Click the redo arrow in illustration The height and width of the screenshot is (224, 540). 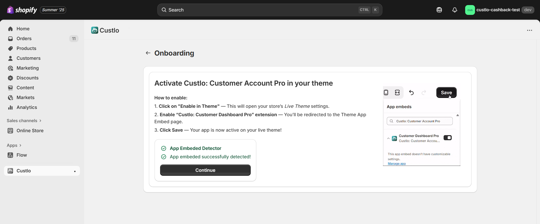tap(424, 92)
